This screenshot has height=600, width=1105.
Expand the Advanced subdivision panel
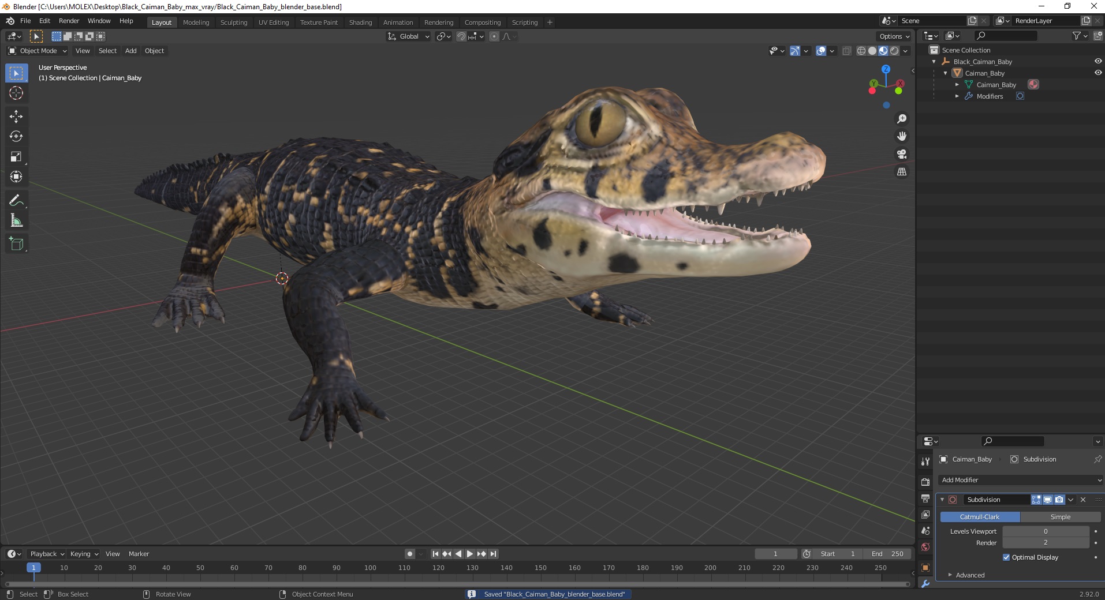(969, 575)
